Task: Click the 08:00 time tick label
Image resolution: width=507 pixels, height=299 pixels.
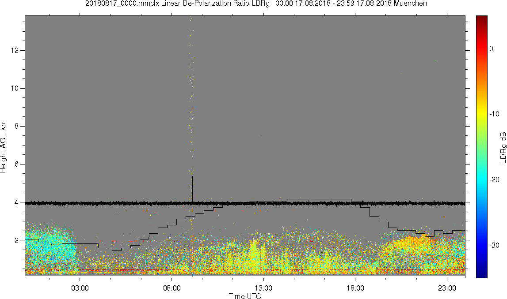Action: coord(172,288)
